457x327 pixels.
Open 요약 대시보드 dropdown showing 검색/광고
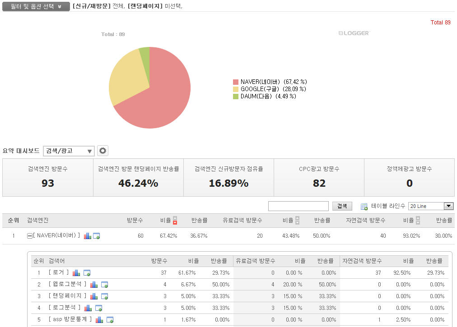69,151
